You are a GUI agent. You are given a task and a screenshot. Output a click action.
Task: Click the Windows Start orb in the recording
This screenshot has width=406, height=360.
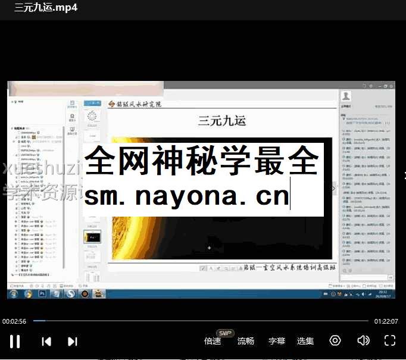click(x=14, y=294)
